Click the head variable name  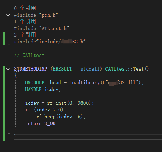click(x=55, y=82)
